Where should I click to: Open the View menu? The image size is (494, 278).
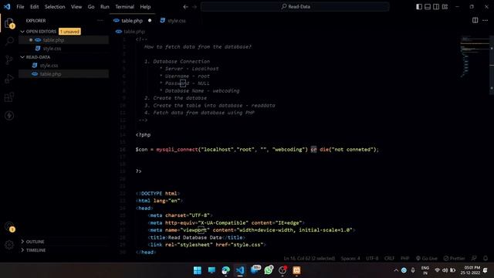pos(76,7)
